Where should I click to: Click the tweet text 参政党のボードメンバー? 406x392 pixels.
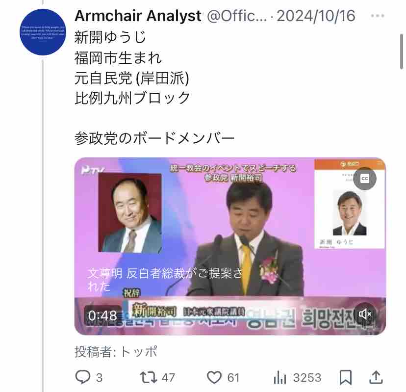tap(154, 138)
